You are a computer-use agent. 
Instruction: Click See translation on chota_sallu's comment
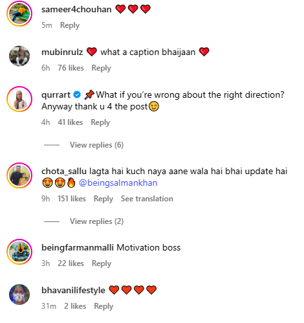point(147,199)
